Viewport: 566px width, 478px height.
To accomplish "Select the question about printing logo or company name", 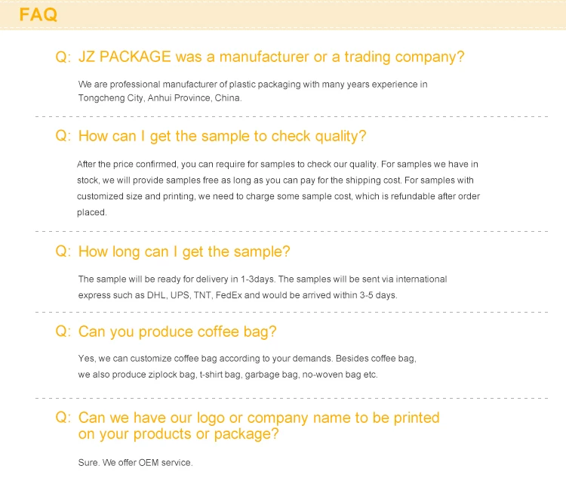I will pyautogui.click(x=258, y=426).
